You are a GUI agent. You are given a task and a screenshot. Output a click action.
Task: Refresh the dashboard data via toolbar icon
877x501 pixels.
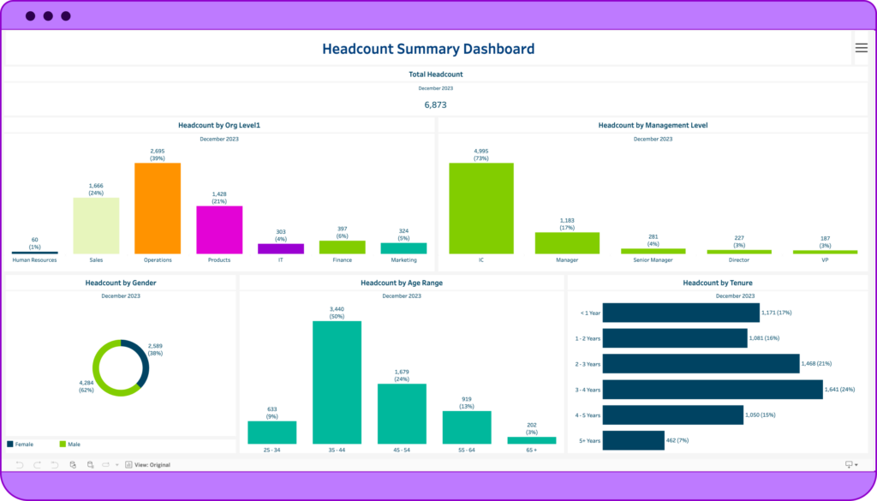coord(73,464)
